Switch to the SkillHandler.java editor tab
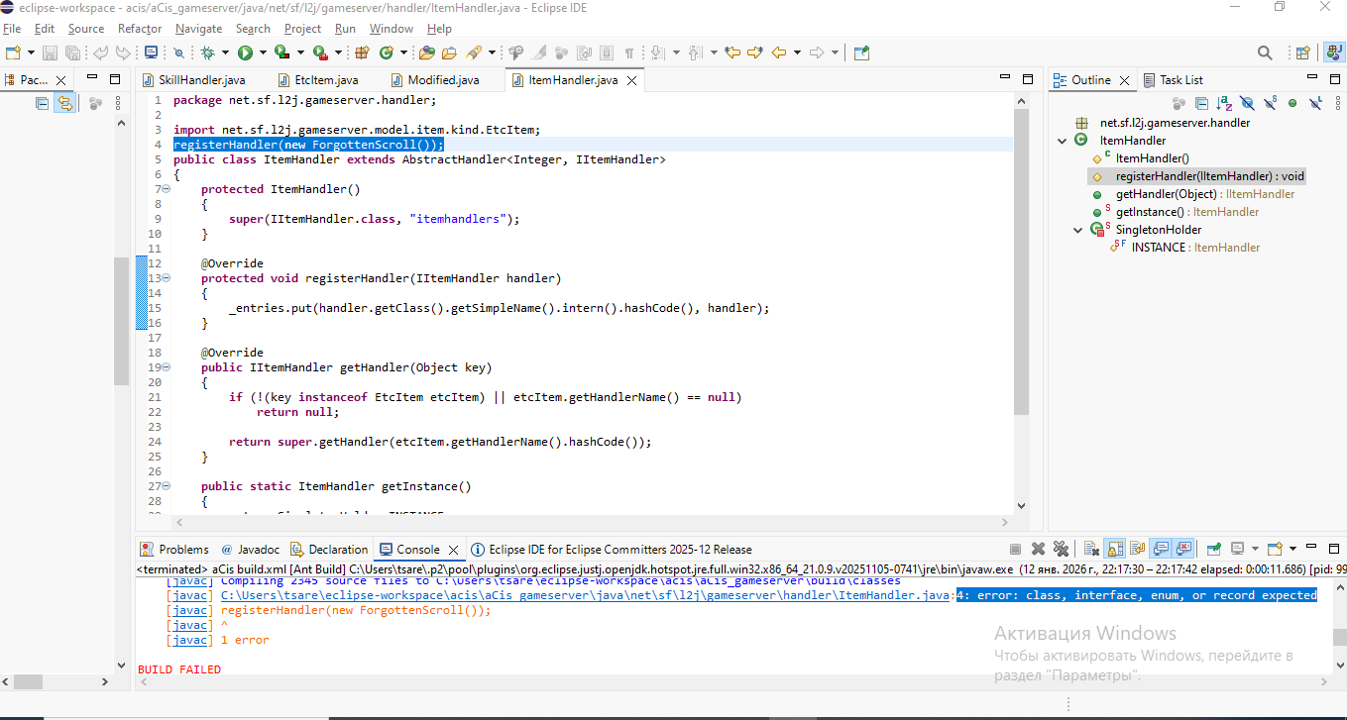This screenshot has height=720, width=1347. [201, 80]
